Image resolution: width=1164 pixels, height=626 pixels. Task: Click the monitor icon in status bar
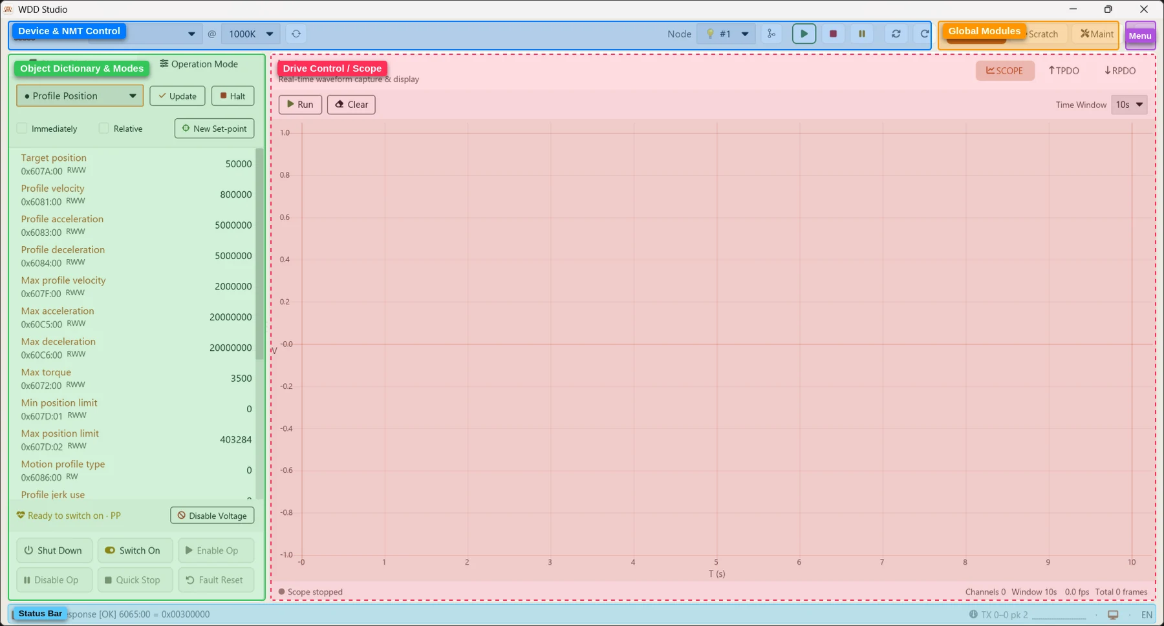(1113, 614)
